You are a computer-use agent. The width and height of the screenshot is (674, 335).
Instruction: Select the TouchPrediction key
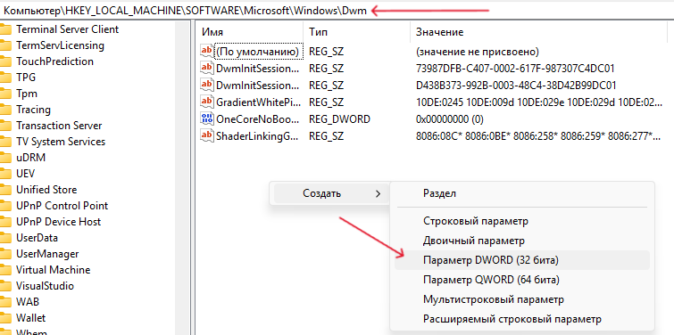[x=54, y=61]
